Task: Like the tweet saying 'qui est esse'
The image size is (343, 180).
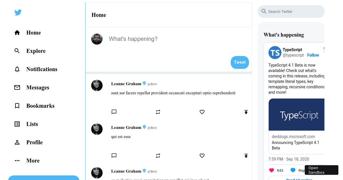Action: (202, 156)
